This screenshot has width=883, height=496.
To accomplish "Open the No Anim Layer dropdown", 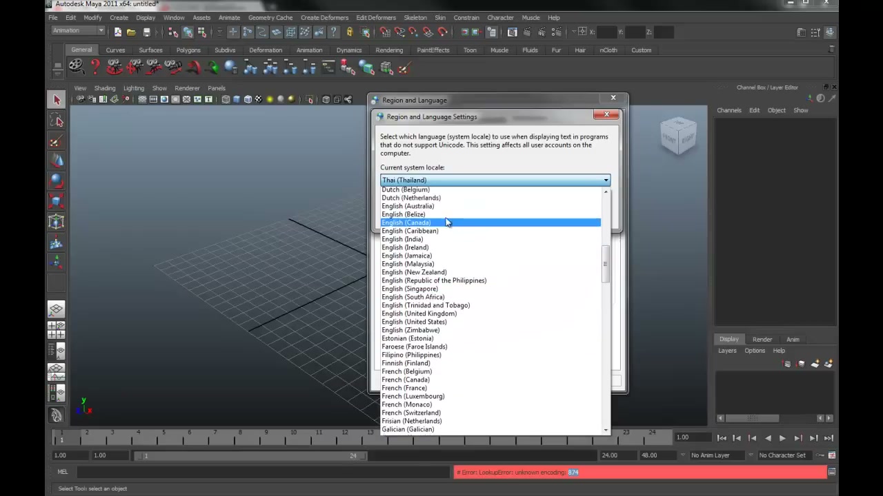I will coord(717,455).
